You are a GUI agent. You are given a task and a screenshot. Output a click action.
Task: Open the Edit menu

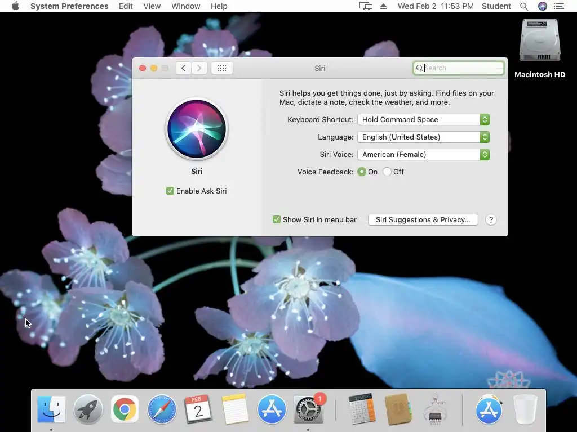pos(126,6)
